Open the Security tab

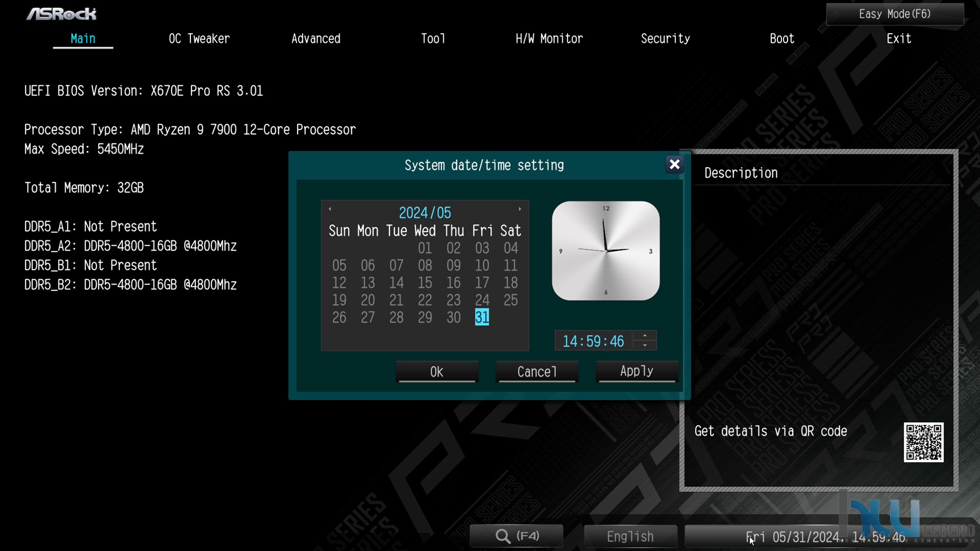click(x=665, y=39)
